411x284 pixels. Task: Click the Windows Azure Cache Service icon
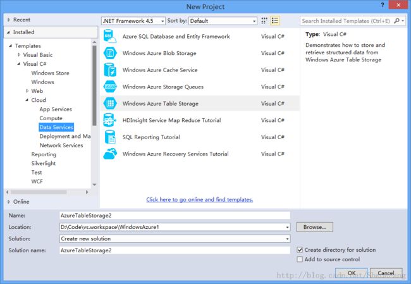point(110,70)
